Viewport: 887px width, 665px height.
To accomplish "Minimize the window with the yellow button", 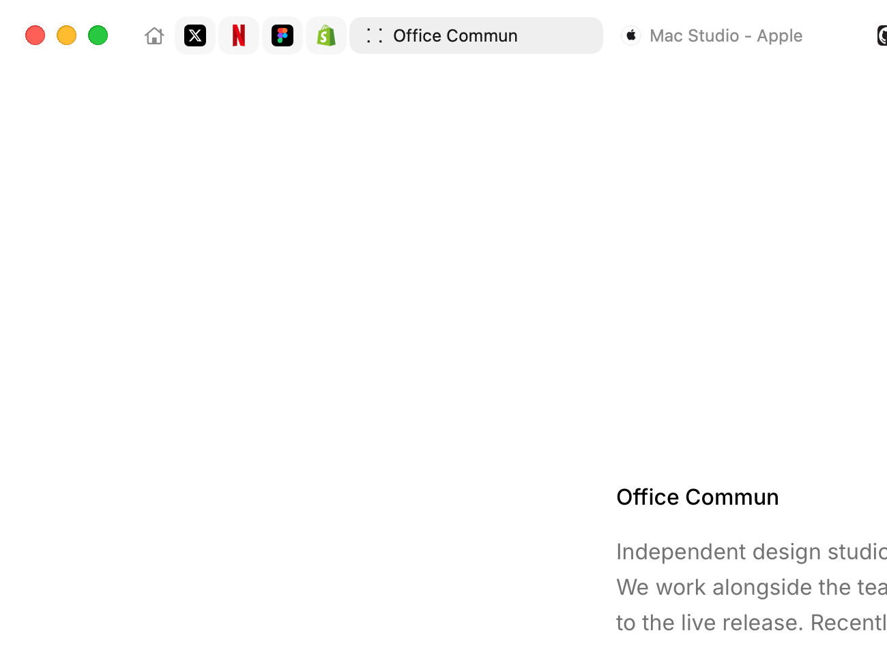I will click(67, 35).
